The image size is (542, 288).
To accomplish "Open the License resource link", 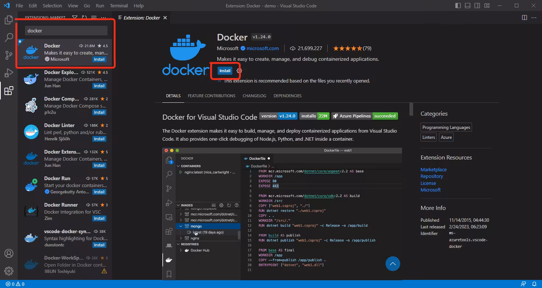I will coord(428,183).
